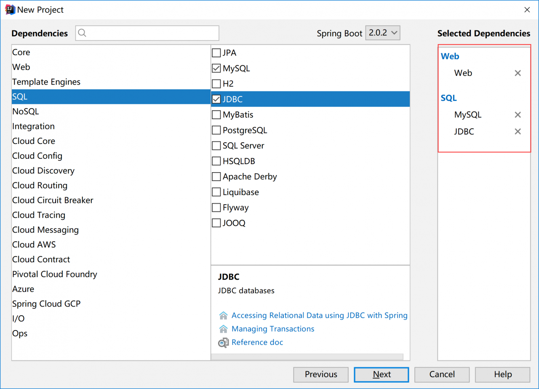The height and width of the screenshot is (389, 539).
Task: Click the IntelliJ IDEA logo in title bar
Action: 9,9
